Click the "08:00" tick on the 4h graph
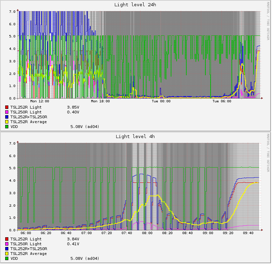 click(147, 233)
